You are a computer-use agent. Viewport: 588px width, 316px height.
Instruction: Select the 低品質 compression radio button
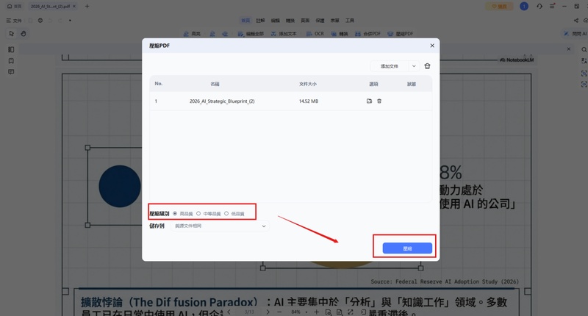[226, 214]
